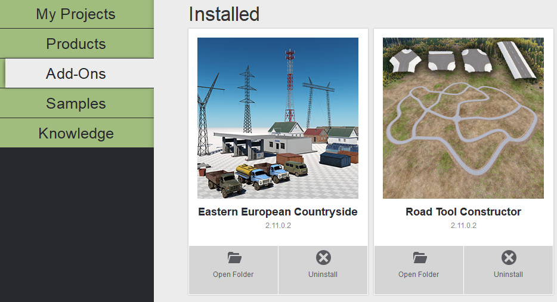Screen dimensions: 557x302
Task: Click the Installed section heading
Action: [224, 14]
